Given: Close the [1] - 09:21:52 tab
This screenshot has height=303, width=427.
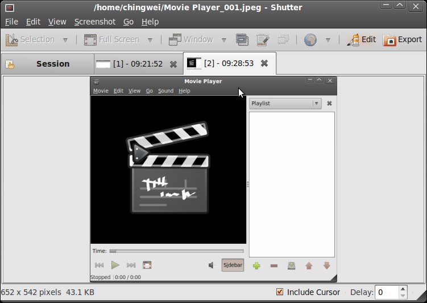Looking at the screenshot, I should [x=173, y=64].
